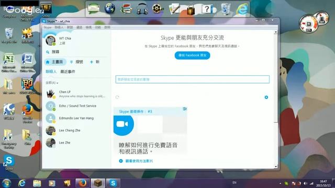Click the volume speaker icon in system tray
Image resolution: width=335 pixels, height=188 pixels.
tap(306, 183)
